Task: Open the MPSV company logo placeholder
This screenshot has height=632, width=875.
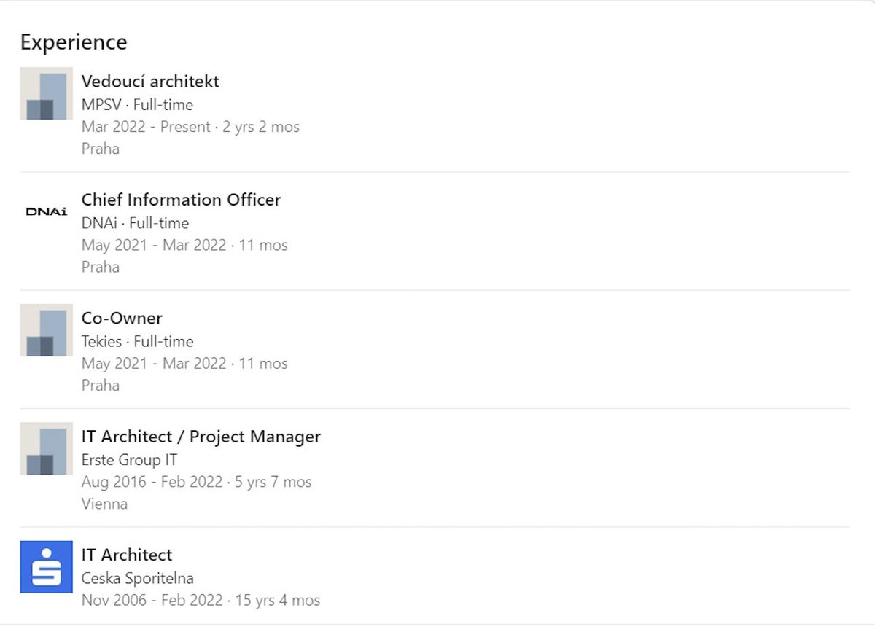Action: (x=47, y=93)
